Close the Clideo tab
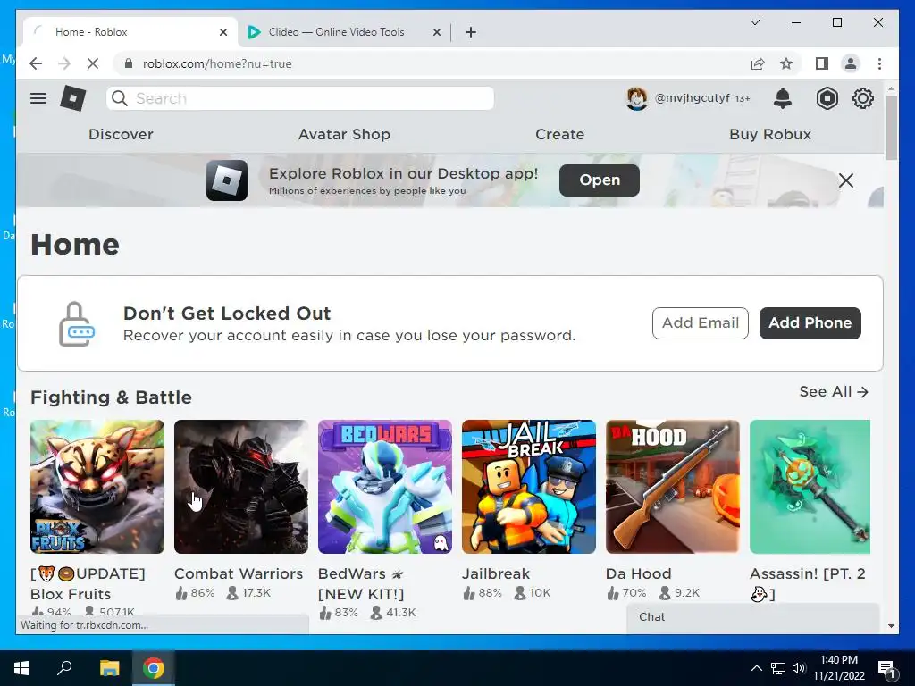 436,32
